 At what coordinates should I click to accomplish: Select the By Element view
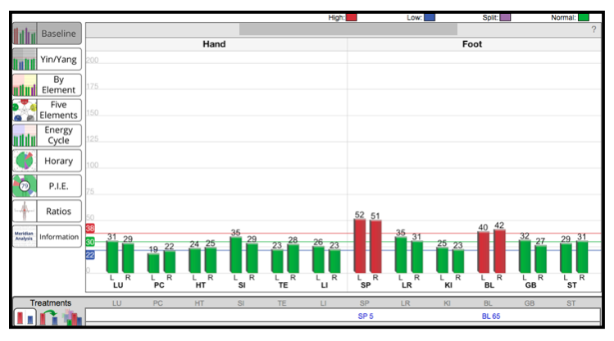47,85
